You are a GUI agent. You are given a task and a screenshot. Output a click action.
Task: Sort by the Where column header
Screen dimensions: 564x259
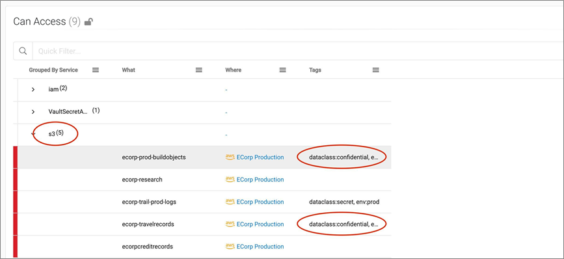click(x=233, y=70)
